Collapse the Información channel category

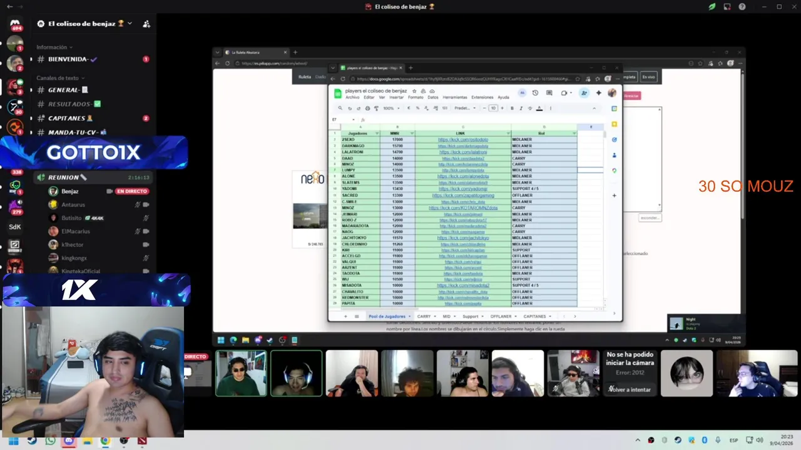pos(54,47)
